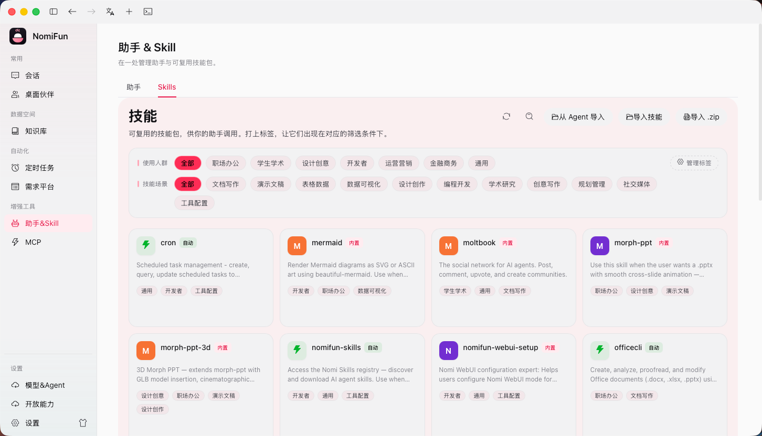Toggle the sidebar panel icon

pyautogui.click(x=54, y=12)
